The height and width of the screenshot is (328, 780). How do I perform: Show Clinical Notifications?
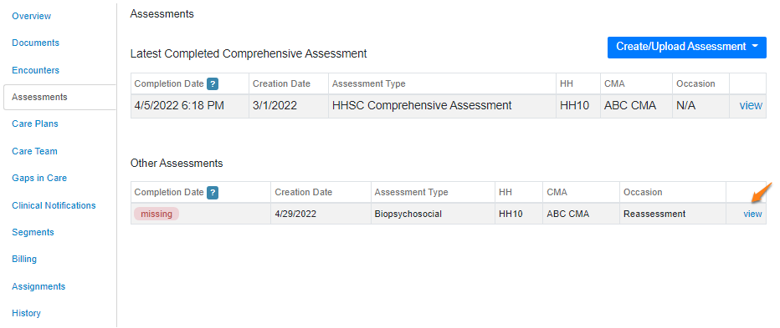54,205
